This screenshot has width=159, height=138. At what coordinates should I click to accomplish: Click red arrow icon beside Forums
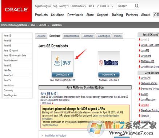click(x=139, y=94)
